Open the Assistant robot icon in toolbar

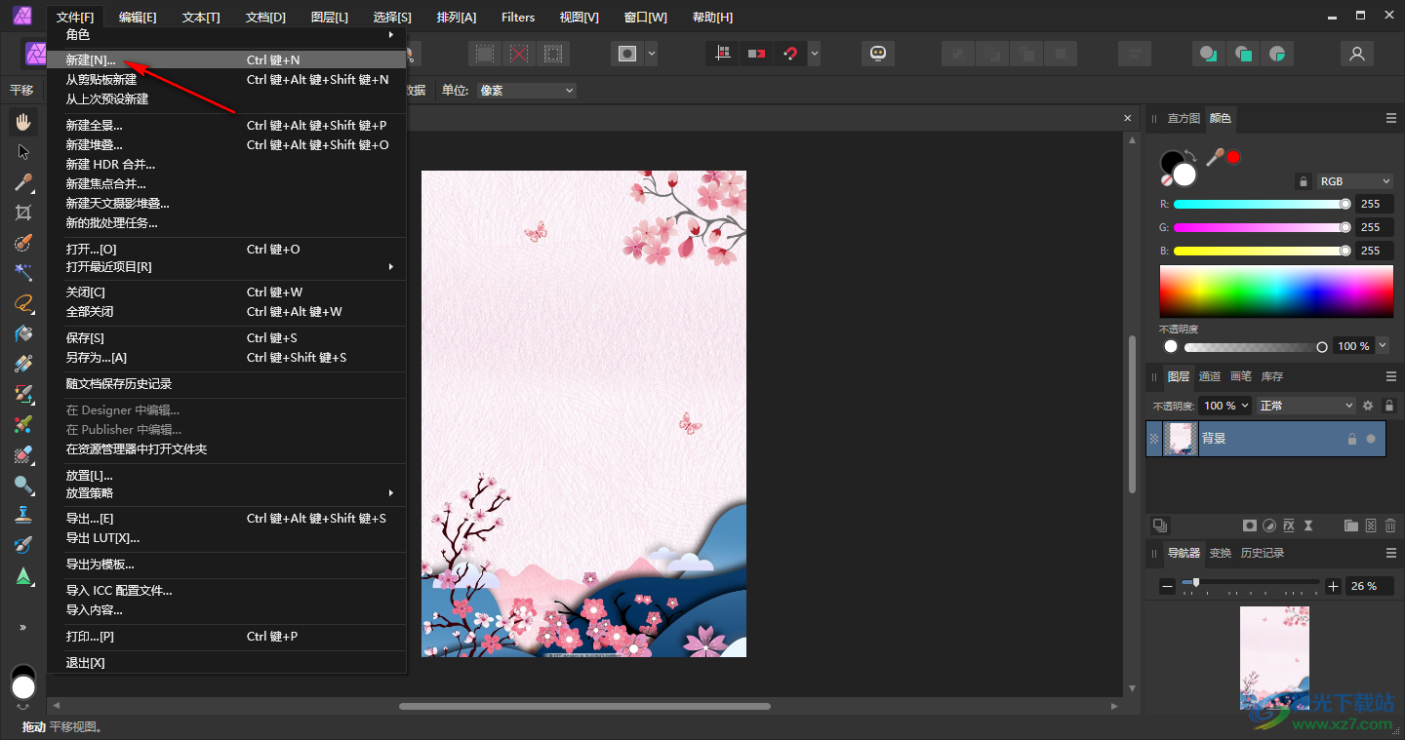[x=878, y=54]
